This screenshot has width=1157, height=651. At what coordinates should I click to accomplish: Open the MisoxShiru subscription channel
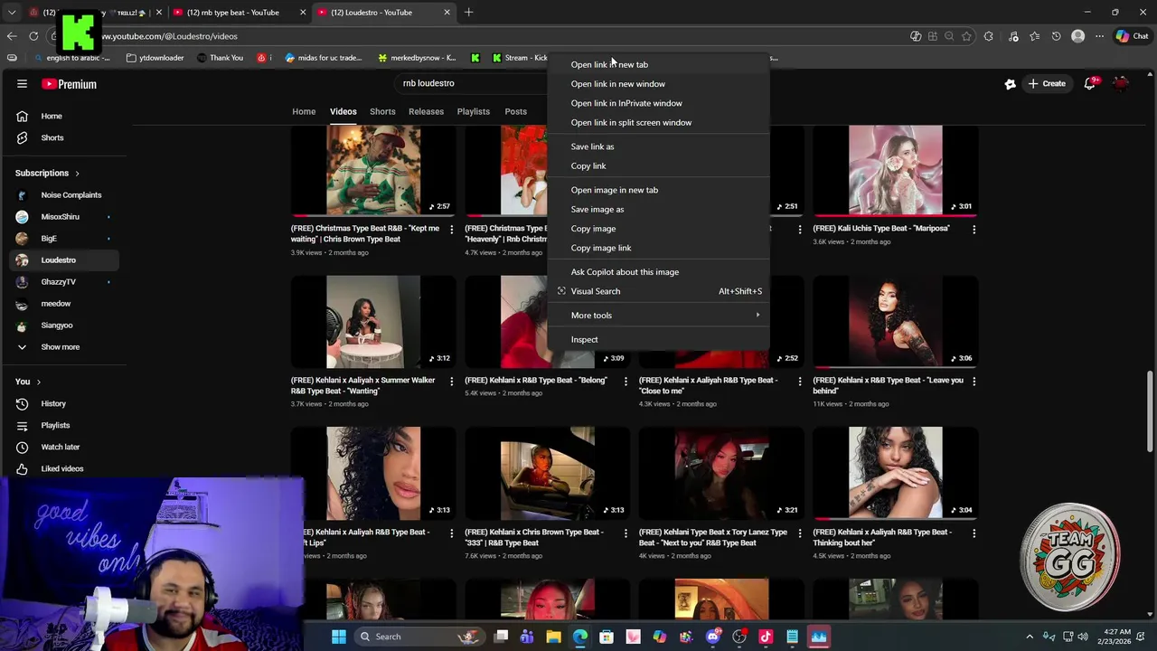(63, 216)
